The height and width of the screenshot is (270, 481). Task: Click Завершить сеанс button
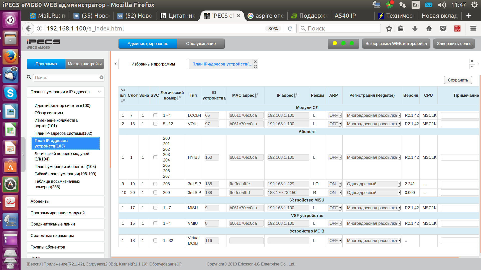point(454,43)
